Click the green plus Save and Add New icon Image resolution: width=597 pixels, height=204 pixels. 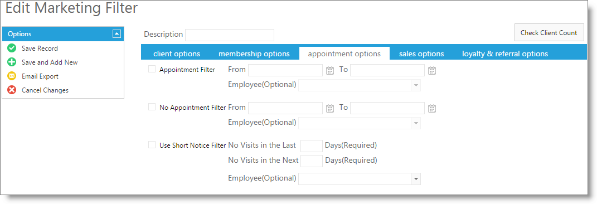(x=12, y=62)
